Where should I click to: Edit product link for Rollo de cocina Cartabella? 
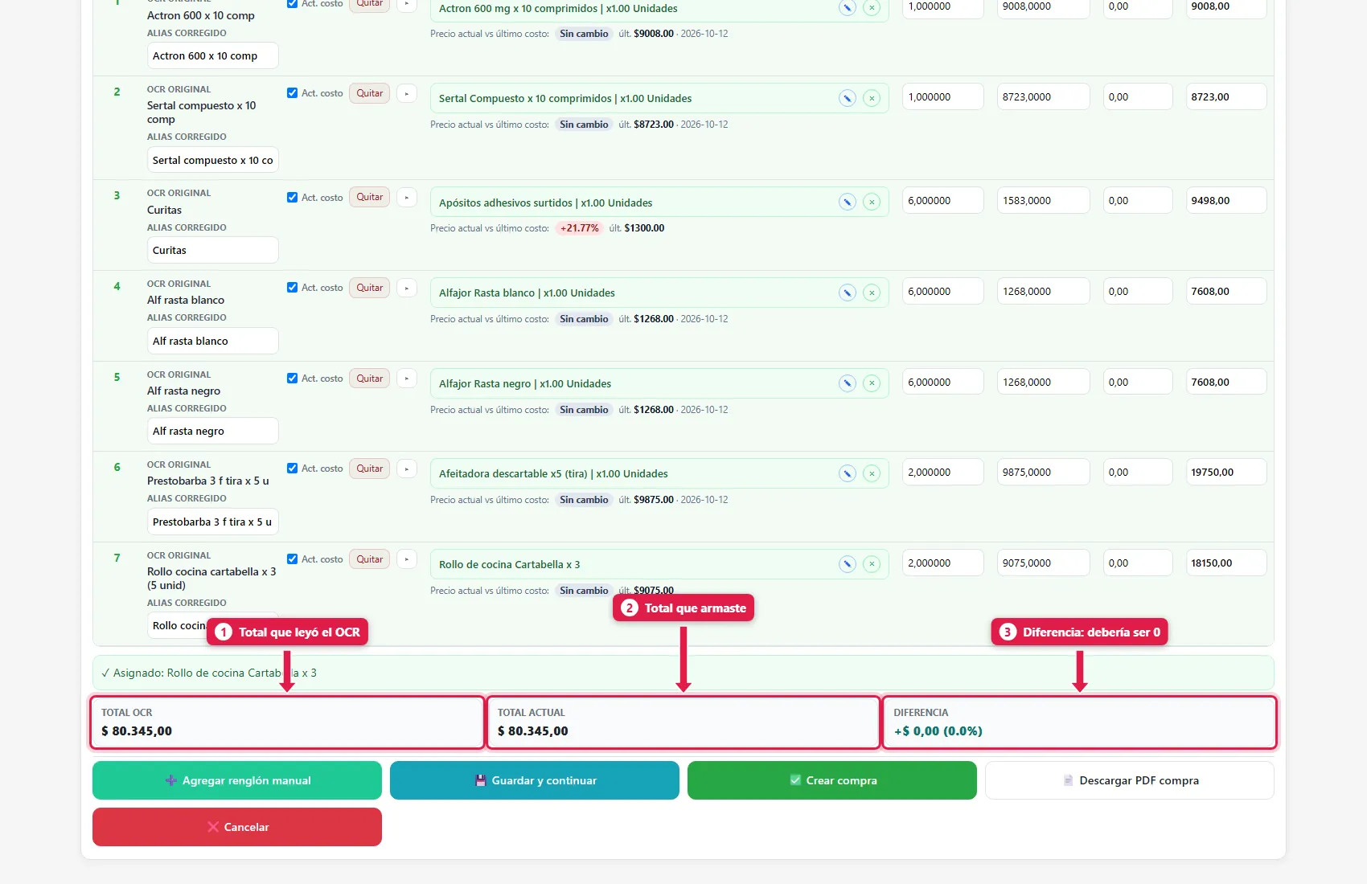pyautogui.click(x=847, y=564)
